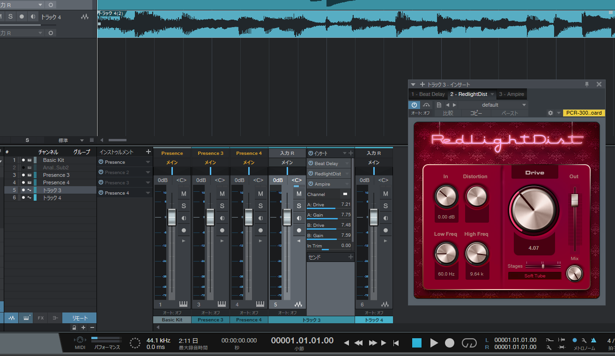Click the lock icon below Remote
Image resolution: width=615 pixels, height=356 pixels.
[74, 327]
